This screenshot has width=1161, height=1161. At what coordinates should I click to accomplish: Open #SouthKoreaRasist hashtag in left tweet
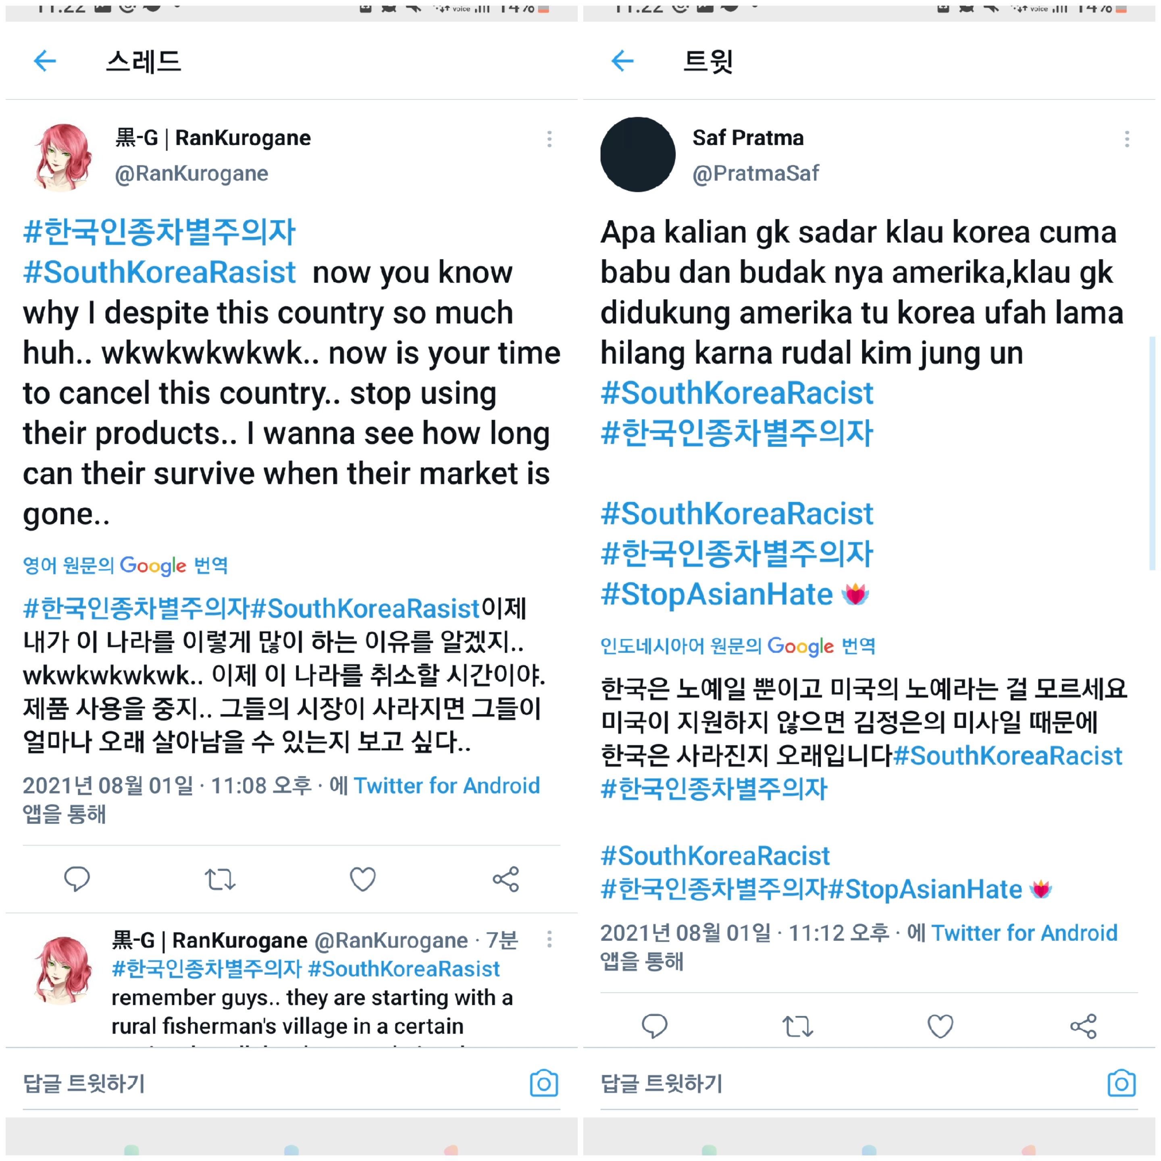159,272
